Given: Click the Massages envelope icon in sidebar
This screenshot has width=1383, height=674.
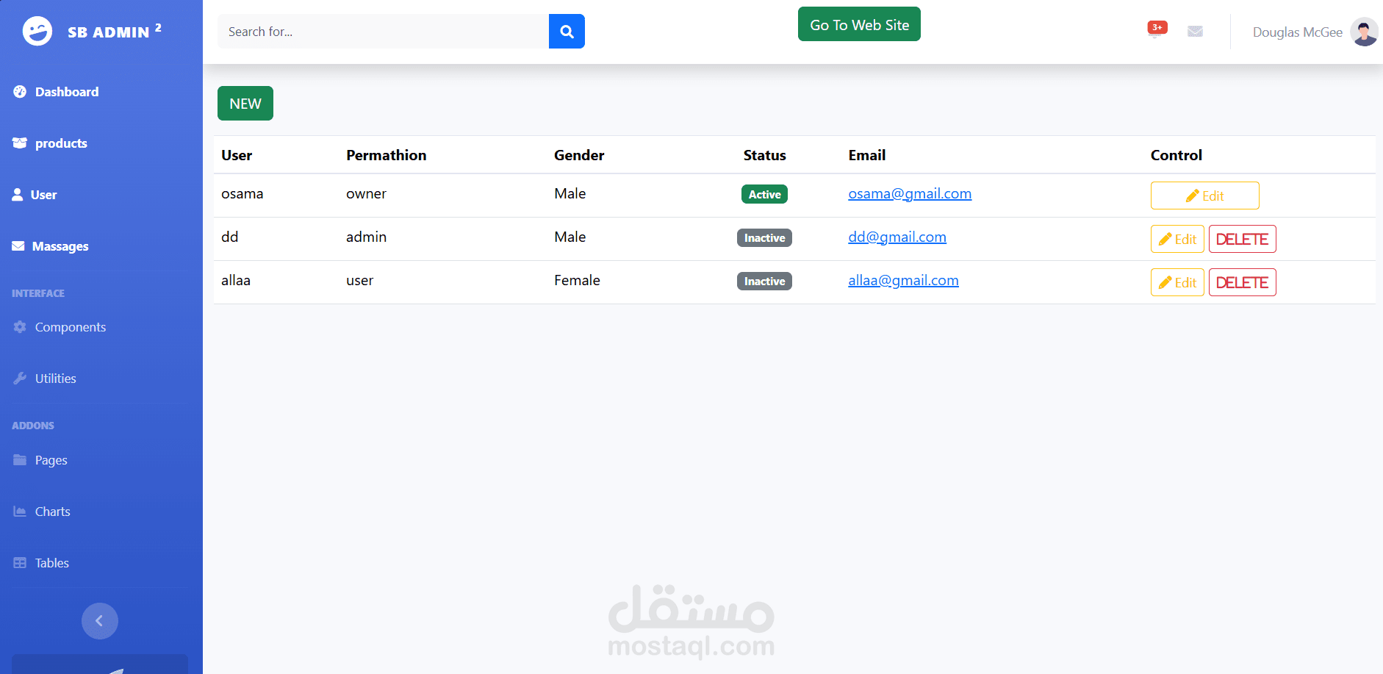Looking at the screenshot, I should 18,246.
